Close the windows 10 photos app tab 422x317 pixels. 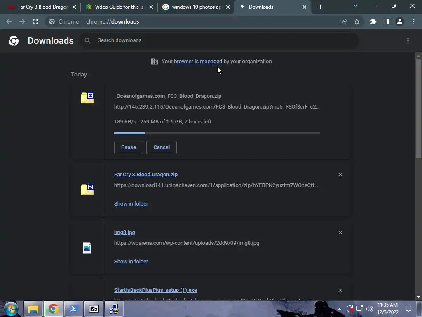pos(228,7)
